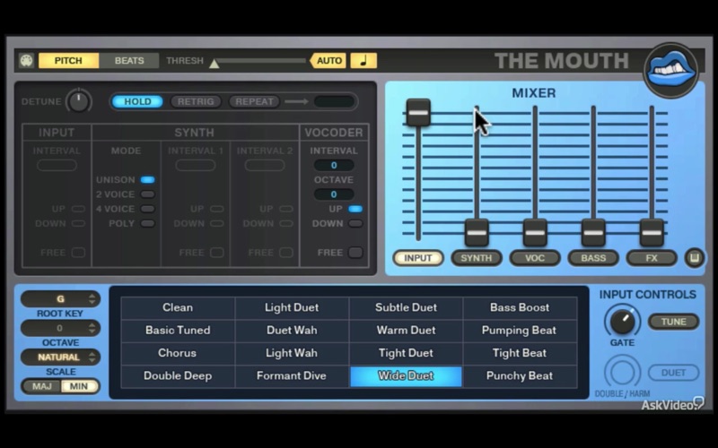Load the Tight Duet preset
Viewport: 718px width, 448px height.
(x=406, y=353)
